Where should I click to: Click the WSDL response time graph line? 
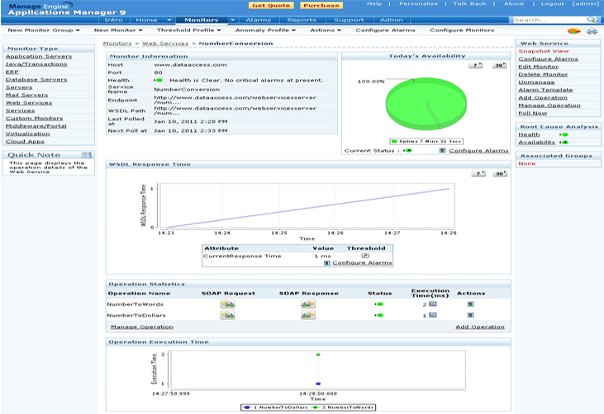click(x=307, y=208)
